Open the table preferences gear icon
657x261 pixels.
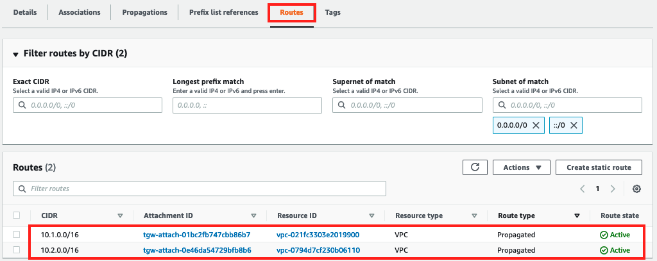(x=636, y=189)
